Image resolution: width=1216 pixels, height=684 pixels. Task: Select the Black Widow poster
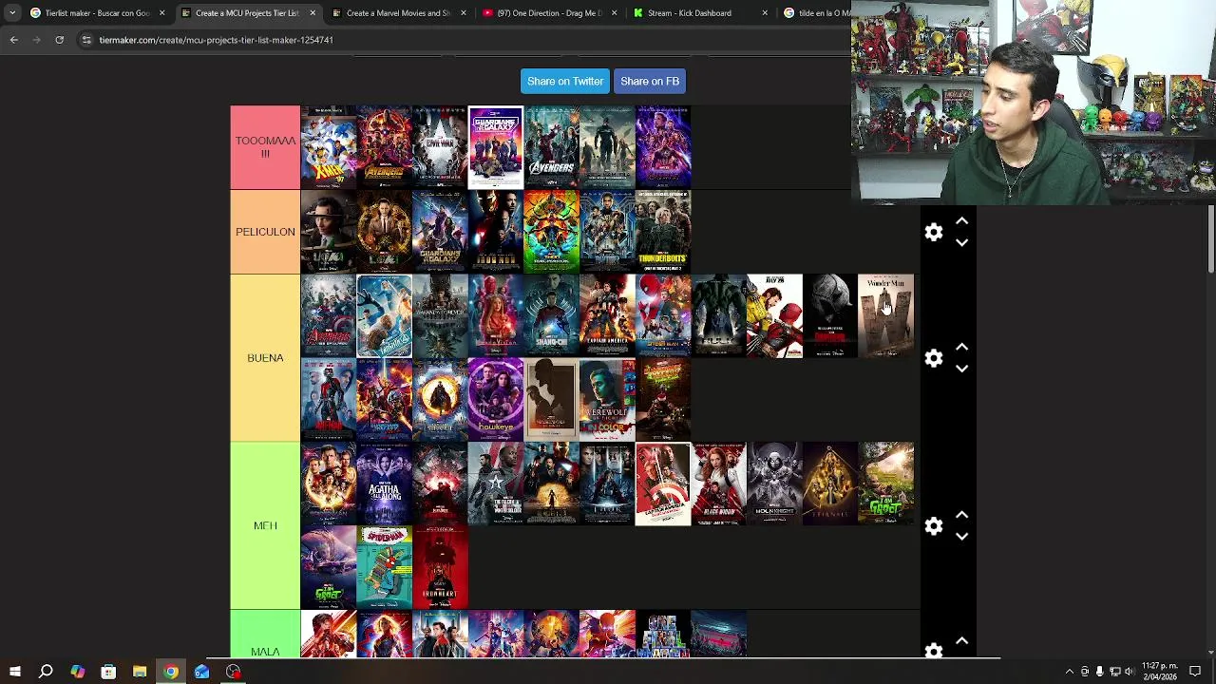(718, 484)
